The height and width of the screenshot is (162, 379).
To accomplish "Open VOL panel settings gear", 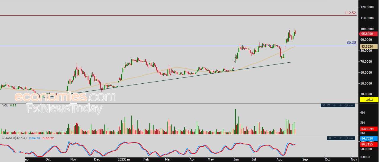I will pyautogui.click(x=346, y=105).
